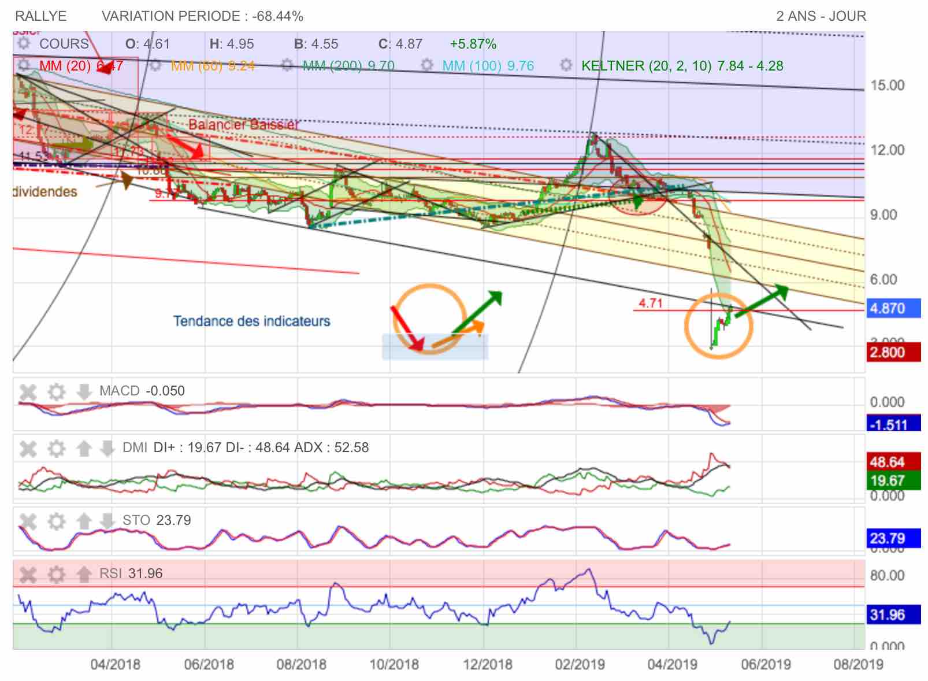Click the 12/2018 date axis label
This screenshot has width=928, height=681.
point(487,664)
